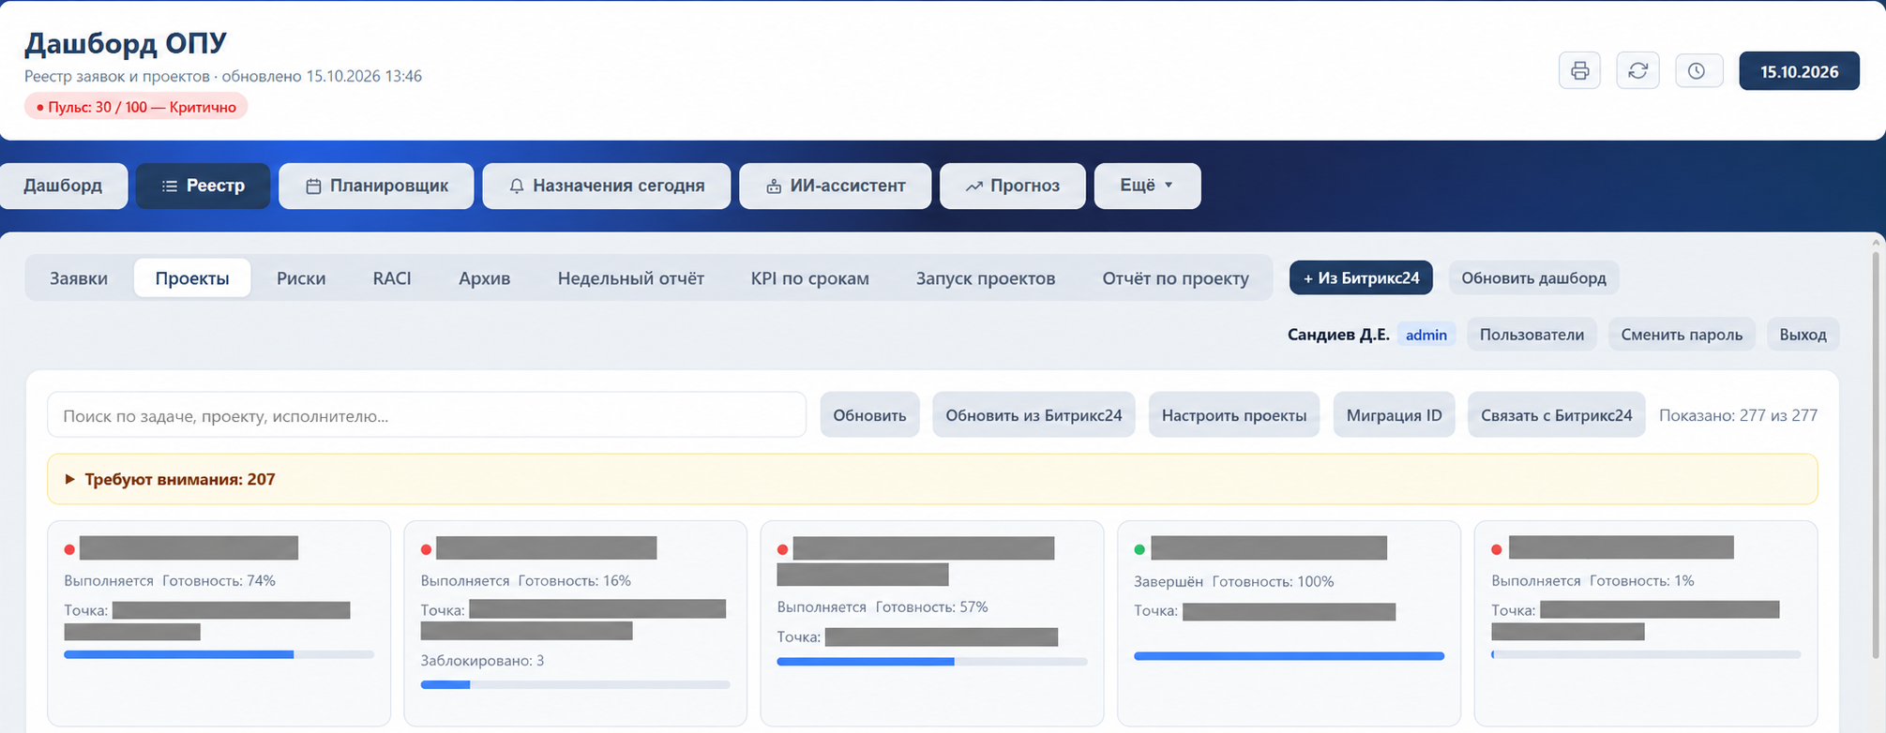
Task: Click the Дашборд ОПУ page title
Action: pos(126,43)
